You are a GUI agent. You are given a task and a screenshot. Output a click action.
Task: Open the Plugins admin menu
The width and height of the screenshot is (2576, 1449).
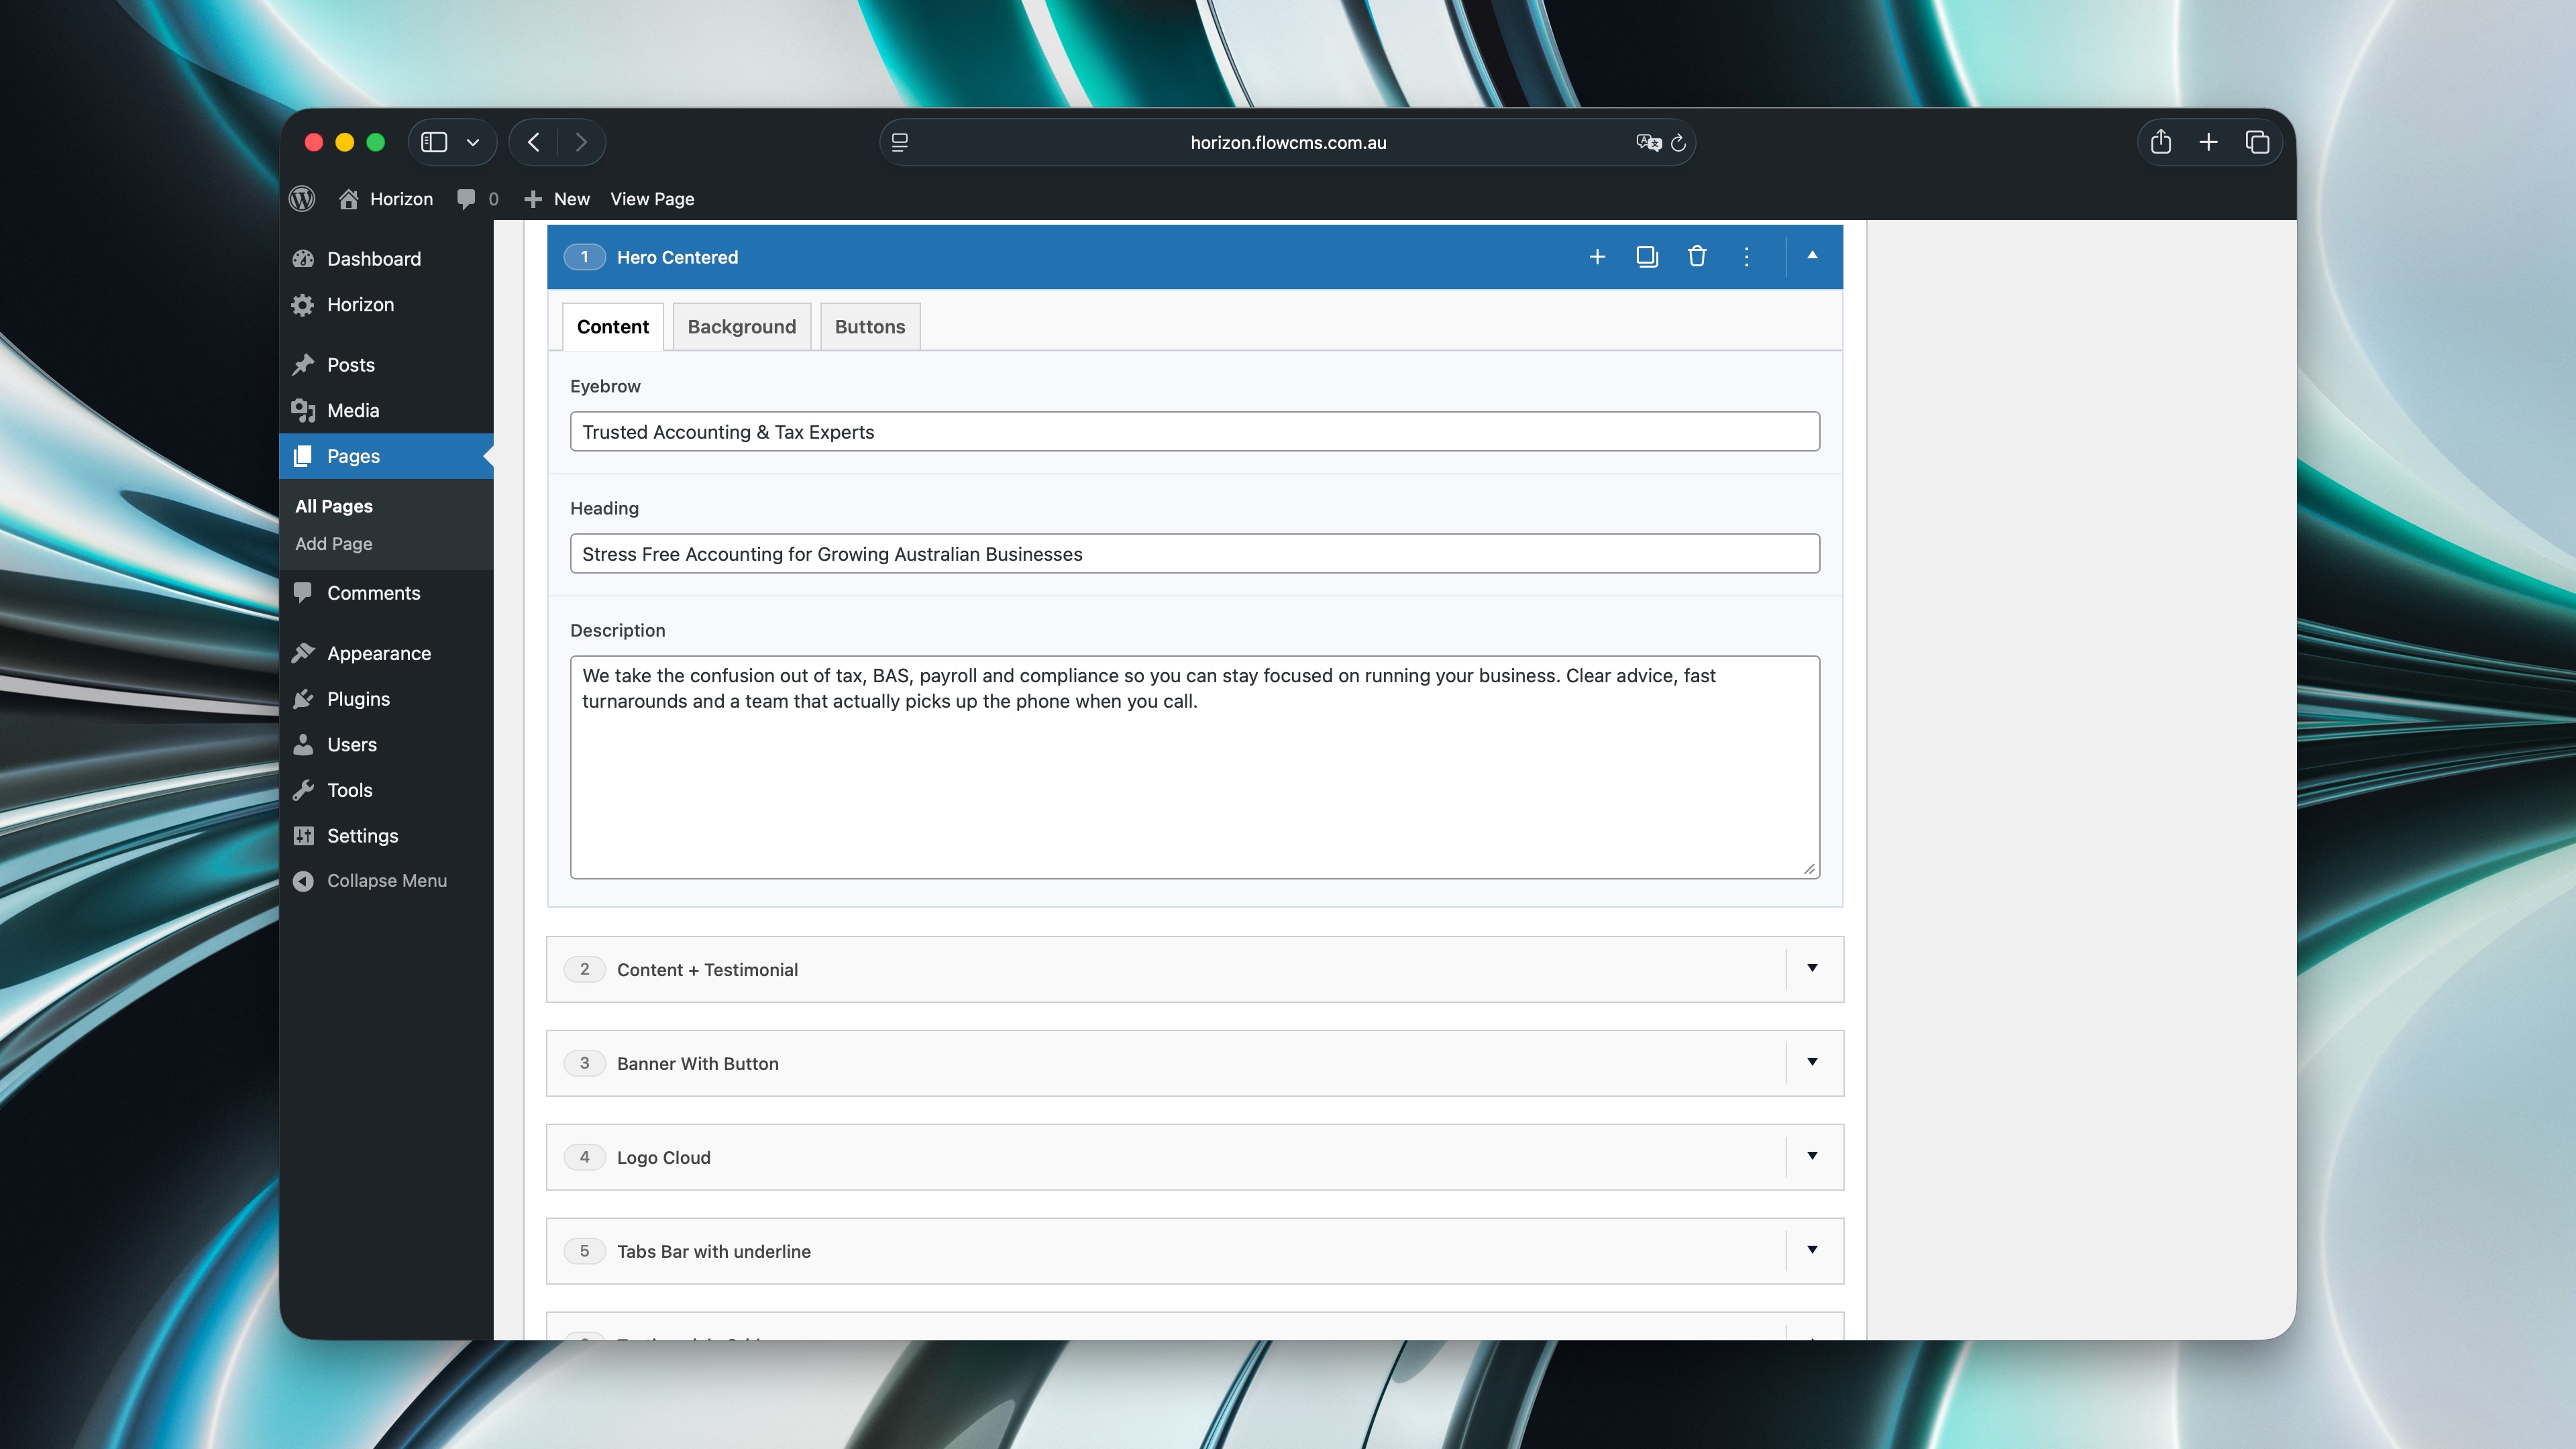pos(358,699)
